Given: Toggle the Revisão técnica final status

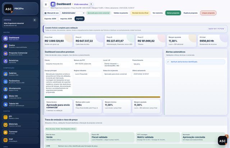Looking at the screenshot, I should pyautogui.click(x=140, y=13).
